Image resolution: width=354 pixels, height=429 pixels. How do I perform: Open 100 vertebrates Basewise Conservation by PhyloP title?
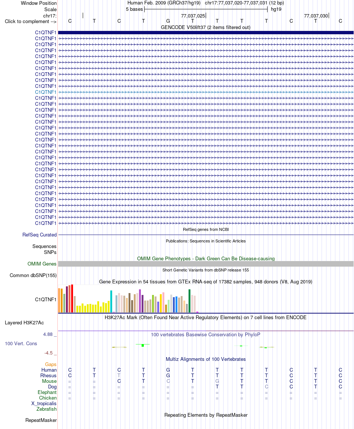coord(206,335)
